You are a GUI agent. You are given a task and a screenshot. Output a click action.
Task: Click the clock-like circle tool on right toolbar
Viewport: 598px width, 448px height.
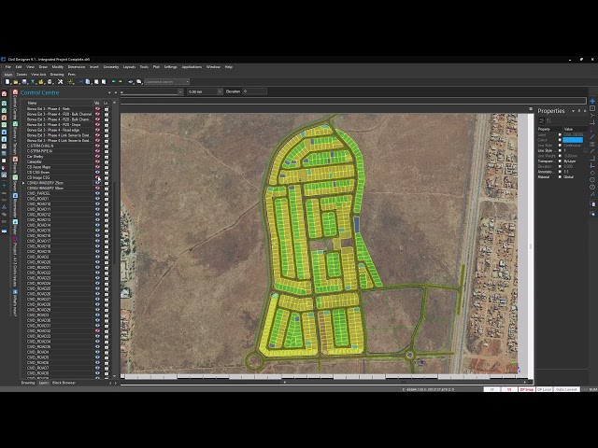pyautogui.click(x=592, y=187)
